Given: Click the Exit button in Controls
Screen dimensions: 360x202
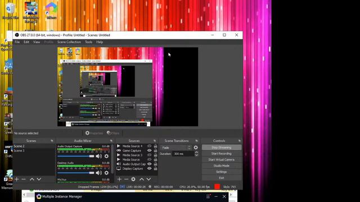Looking at the screenshot, I should pos(222,178).
